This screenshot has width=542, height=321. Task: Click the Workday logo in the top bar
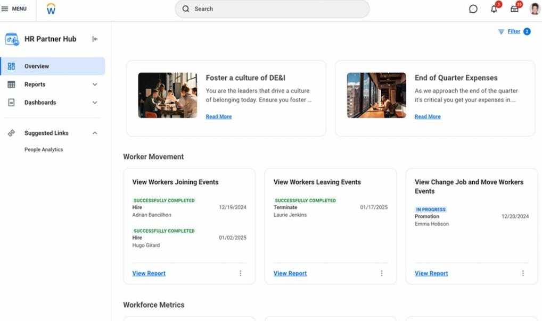pyautogui.click(x=51, y=9)
